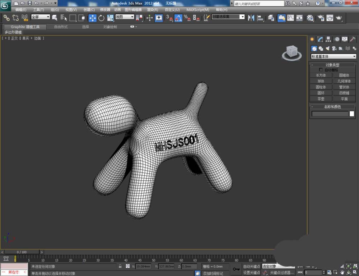Open the 全部 selection filter dropdown
Viewport: 359px width, 276px height.
(40, 17)
